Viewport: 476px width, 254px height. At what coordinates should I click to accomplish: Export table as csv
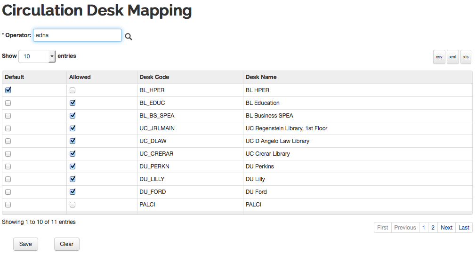[x=439, y=57]
